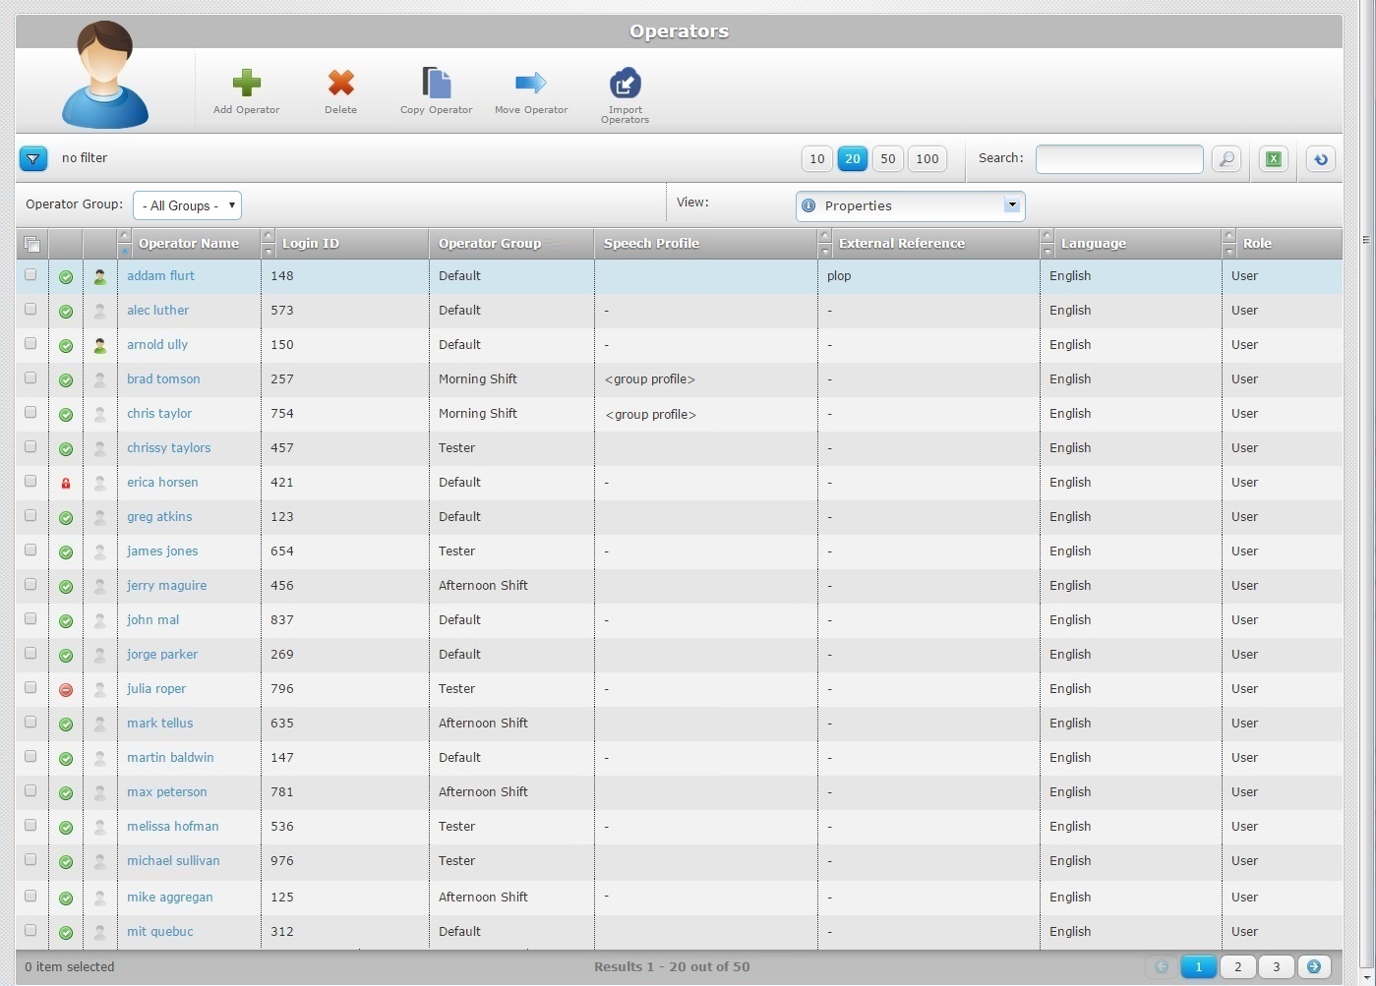
Task: Click the green status icon for alec luther
Action: (66, 312)
